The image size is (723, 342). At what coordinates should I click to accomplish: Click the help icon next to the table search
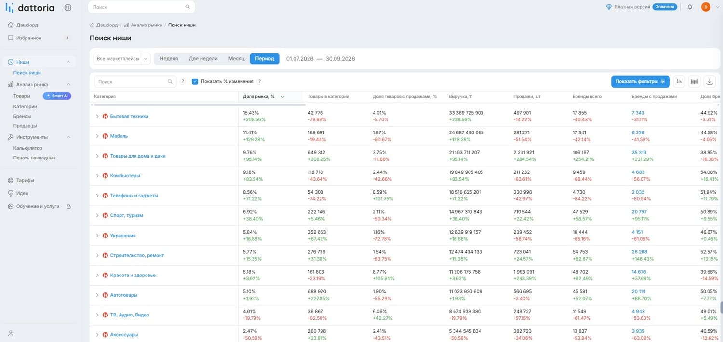[183, 82]
